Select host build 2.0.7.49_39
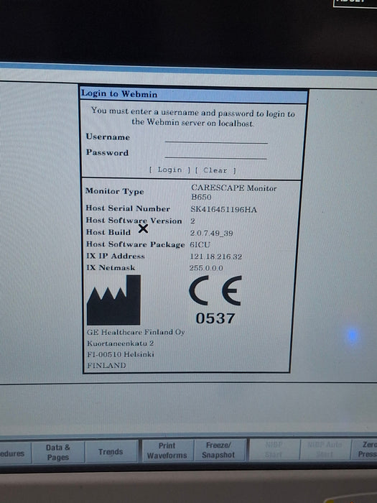The width and height of the screenshot is (377, 503). click(x=211, y=233)
